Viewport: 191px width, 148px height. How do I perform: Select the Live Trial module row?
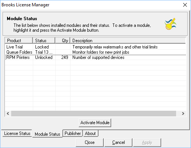[95, 47]
